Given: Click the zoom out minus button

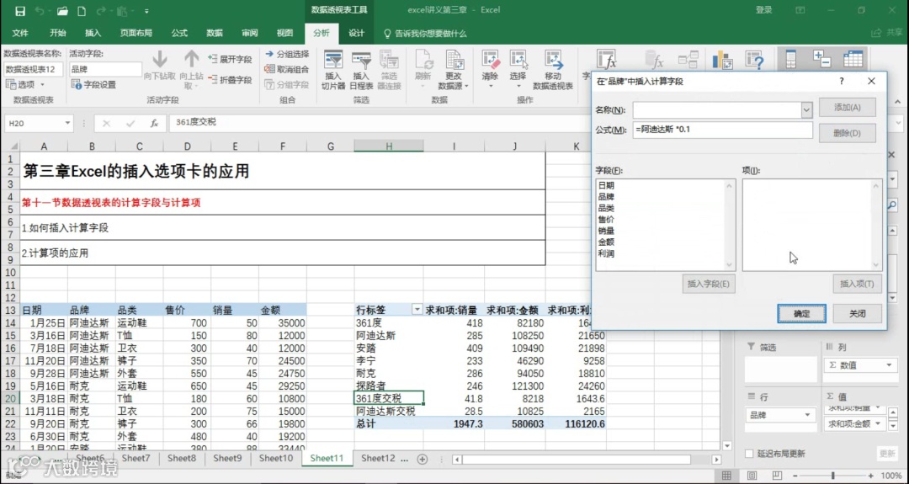Looking at the screenshot, I should pyautogui.click(x=796, y=476).
